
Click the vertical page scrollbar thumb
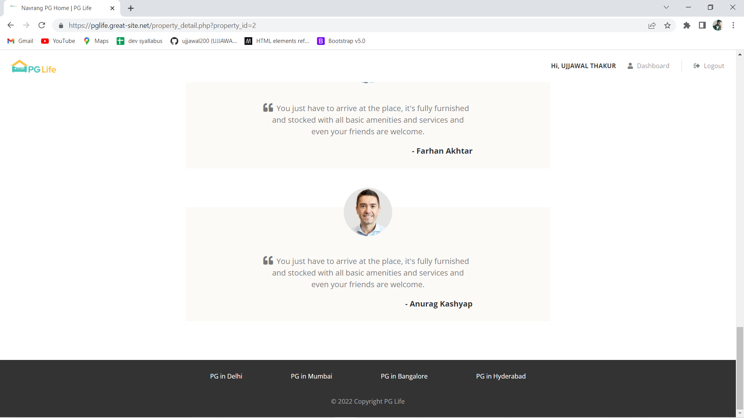pos(740,368)
